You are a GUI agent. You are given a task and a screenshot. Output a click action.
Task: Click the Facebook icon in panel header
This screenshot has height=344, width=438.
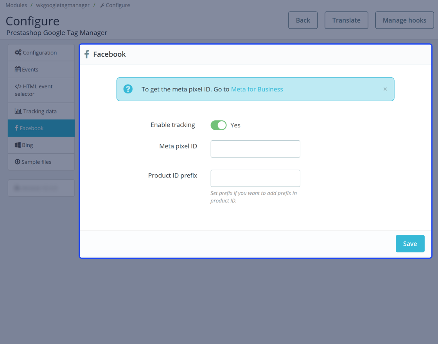click(x=86, y=54)
